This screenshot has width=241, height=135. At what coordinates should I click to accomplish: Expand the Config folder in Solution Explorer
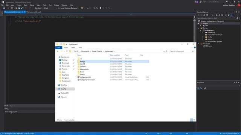tap(203, 37)
